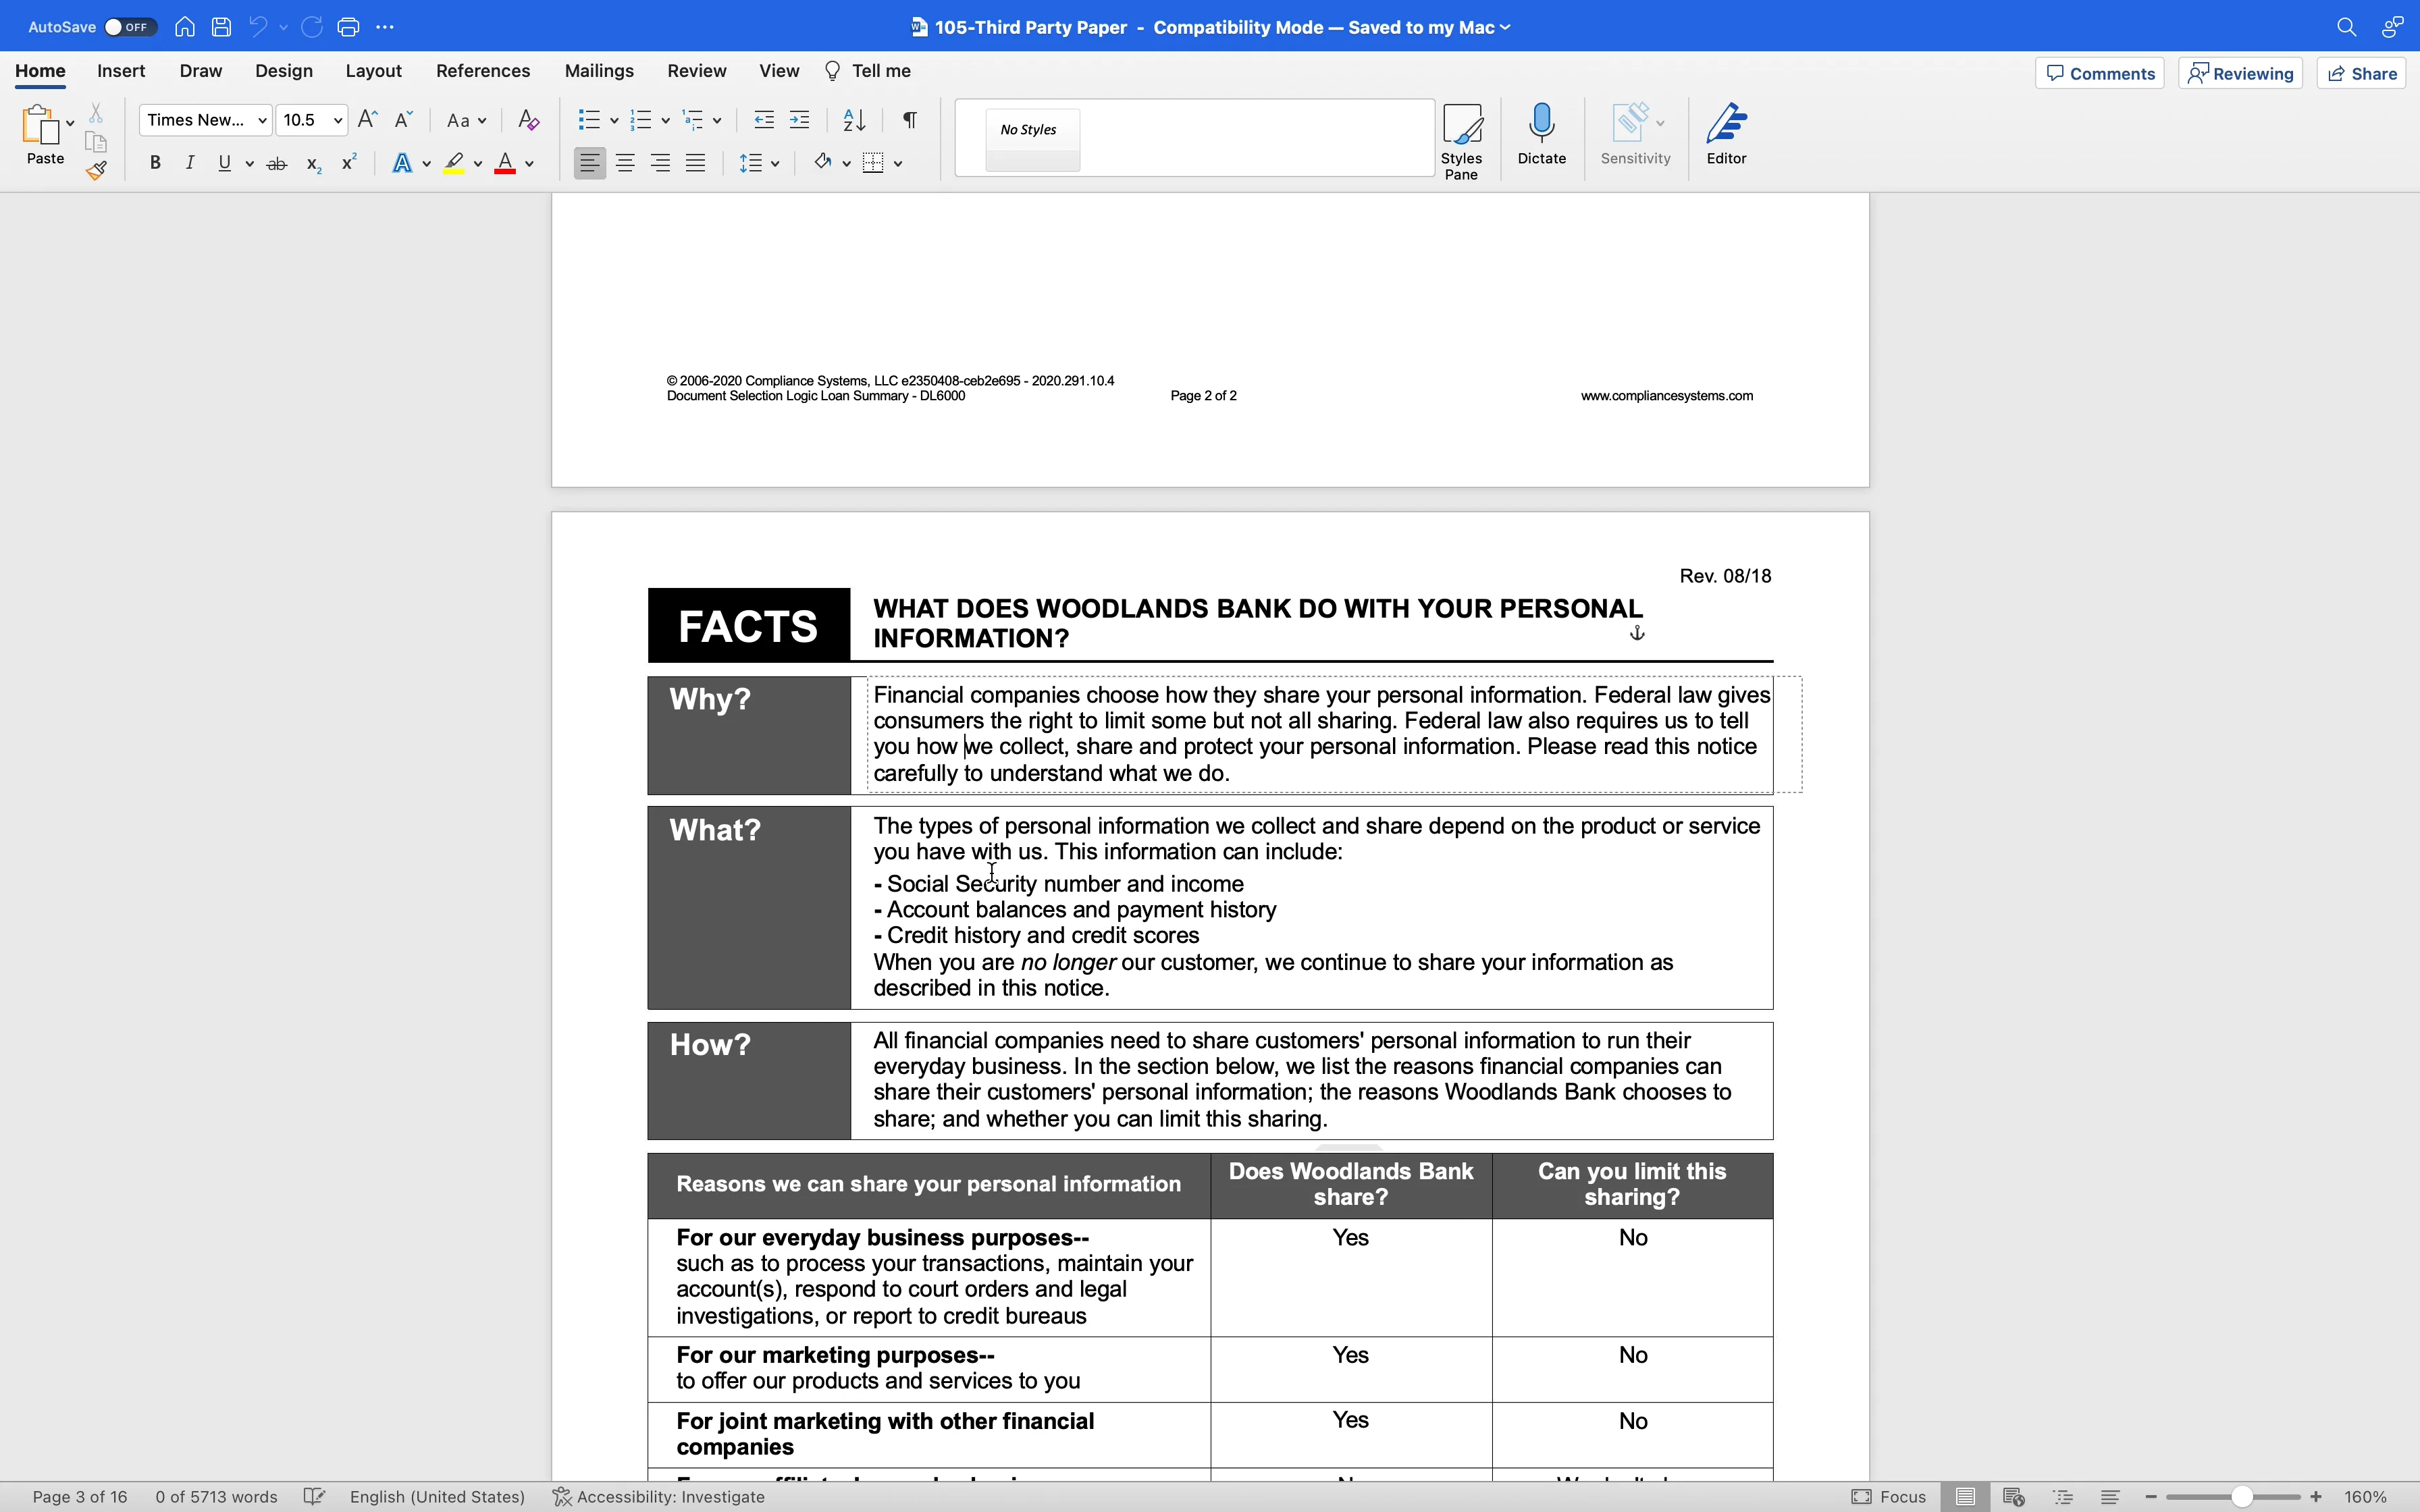Image resolution: width=2420 pixels, height=1512 pixels.
Task: Open the Borders dropdown
Action: [x=898, y=163]
